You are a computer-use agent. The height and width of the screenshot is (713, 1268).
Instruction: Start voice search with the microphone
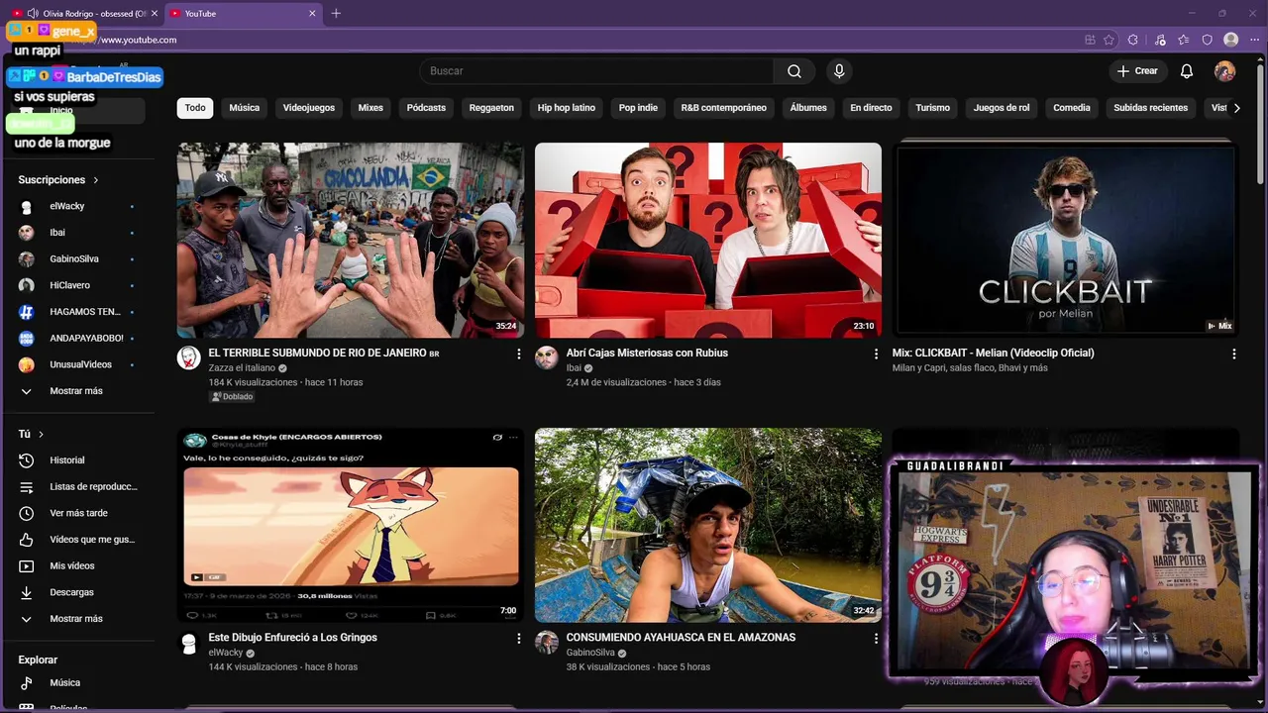click(839, 71)
